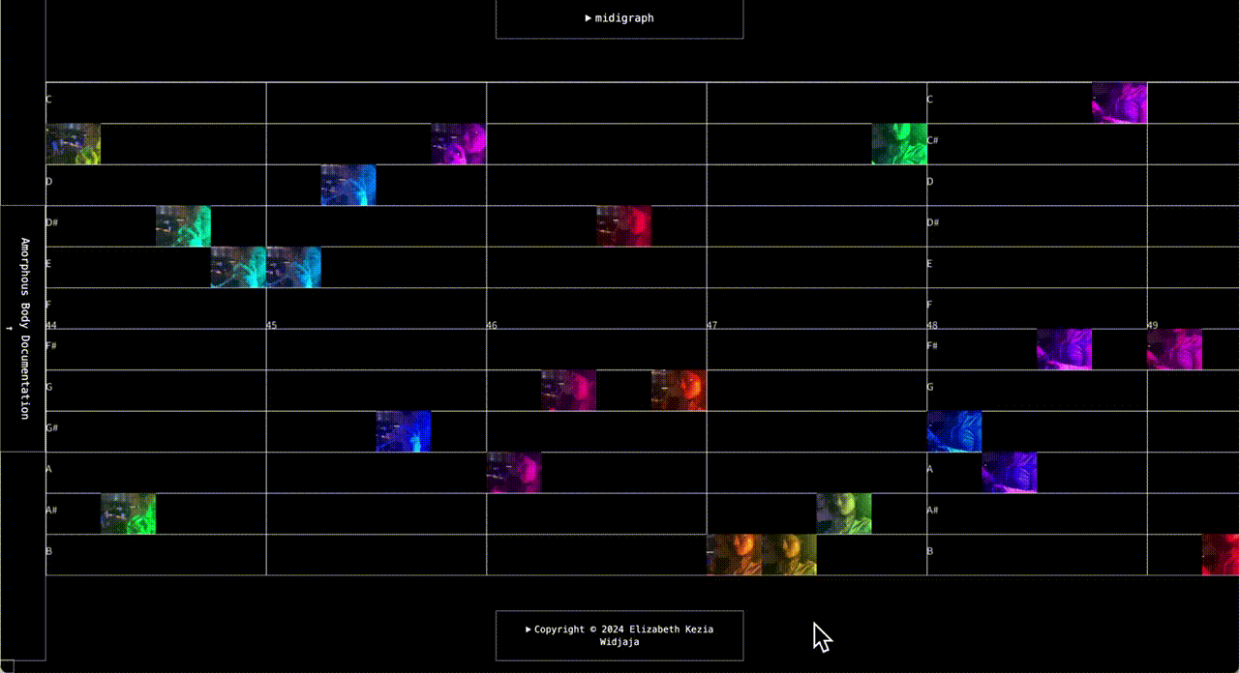Click the midigraph title text

tap(624, 17)
